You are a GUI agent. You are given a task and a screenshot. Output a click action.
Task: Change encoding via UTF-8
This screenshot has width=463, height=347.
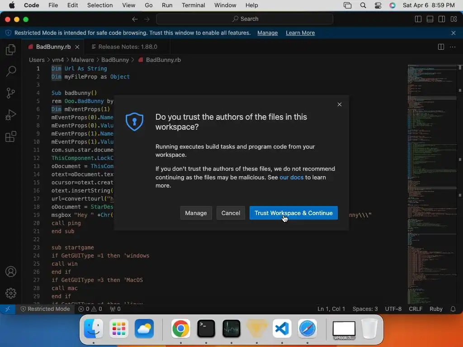point(393,309)
